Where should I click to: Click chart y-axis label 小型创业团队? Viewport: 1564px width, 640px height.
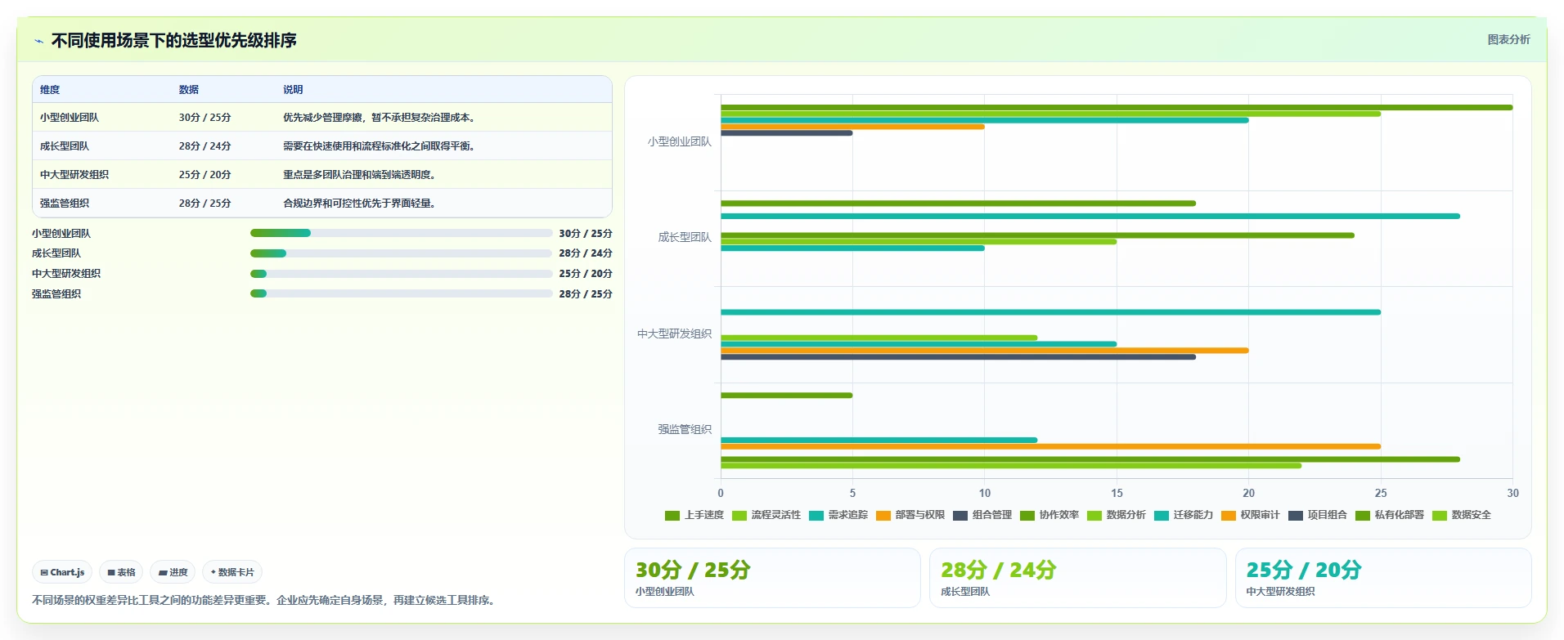click(680, 141)
